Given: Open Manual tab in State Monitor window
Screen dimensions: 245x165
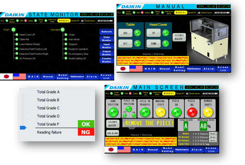Looking at the screenshot, I should 48,77.
